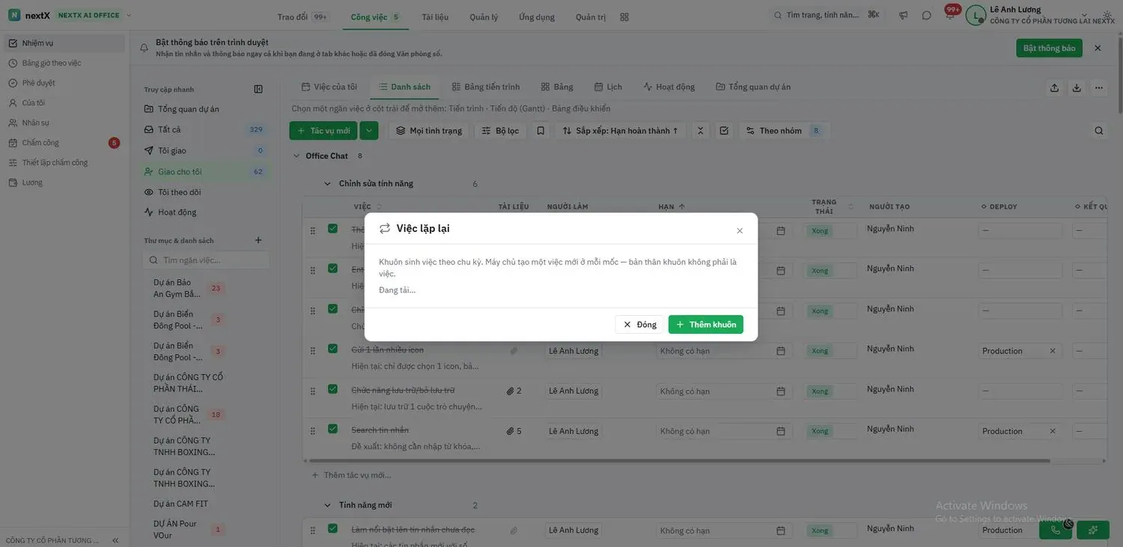Click the Tìm ngăn việc search field
The width and height of the screenshot is (1123, 547).
206,260
